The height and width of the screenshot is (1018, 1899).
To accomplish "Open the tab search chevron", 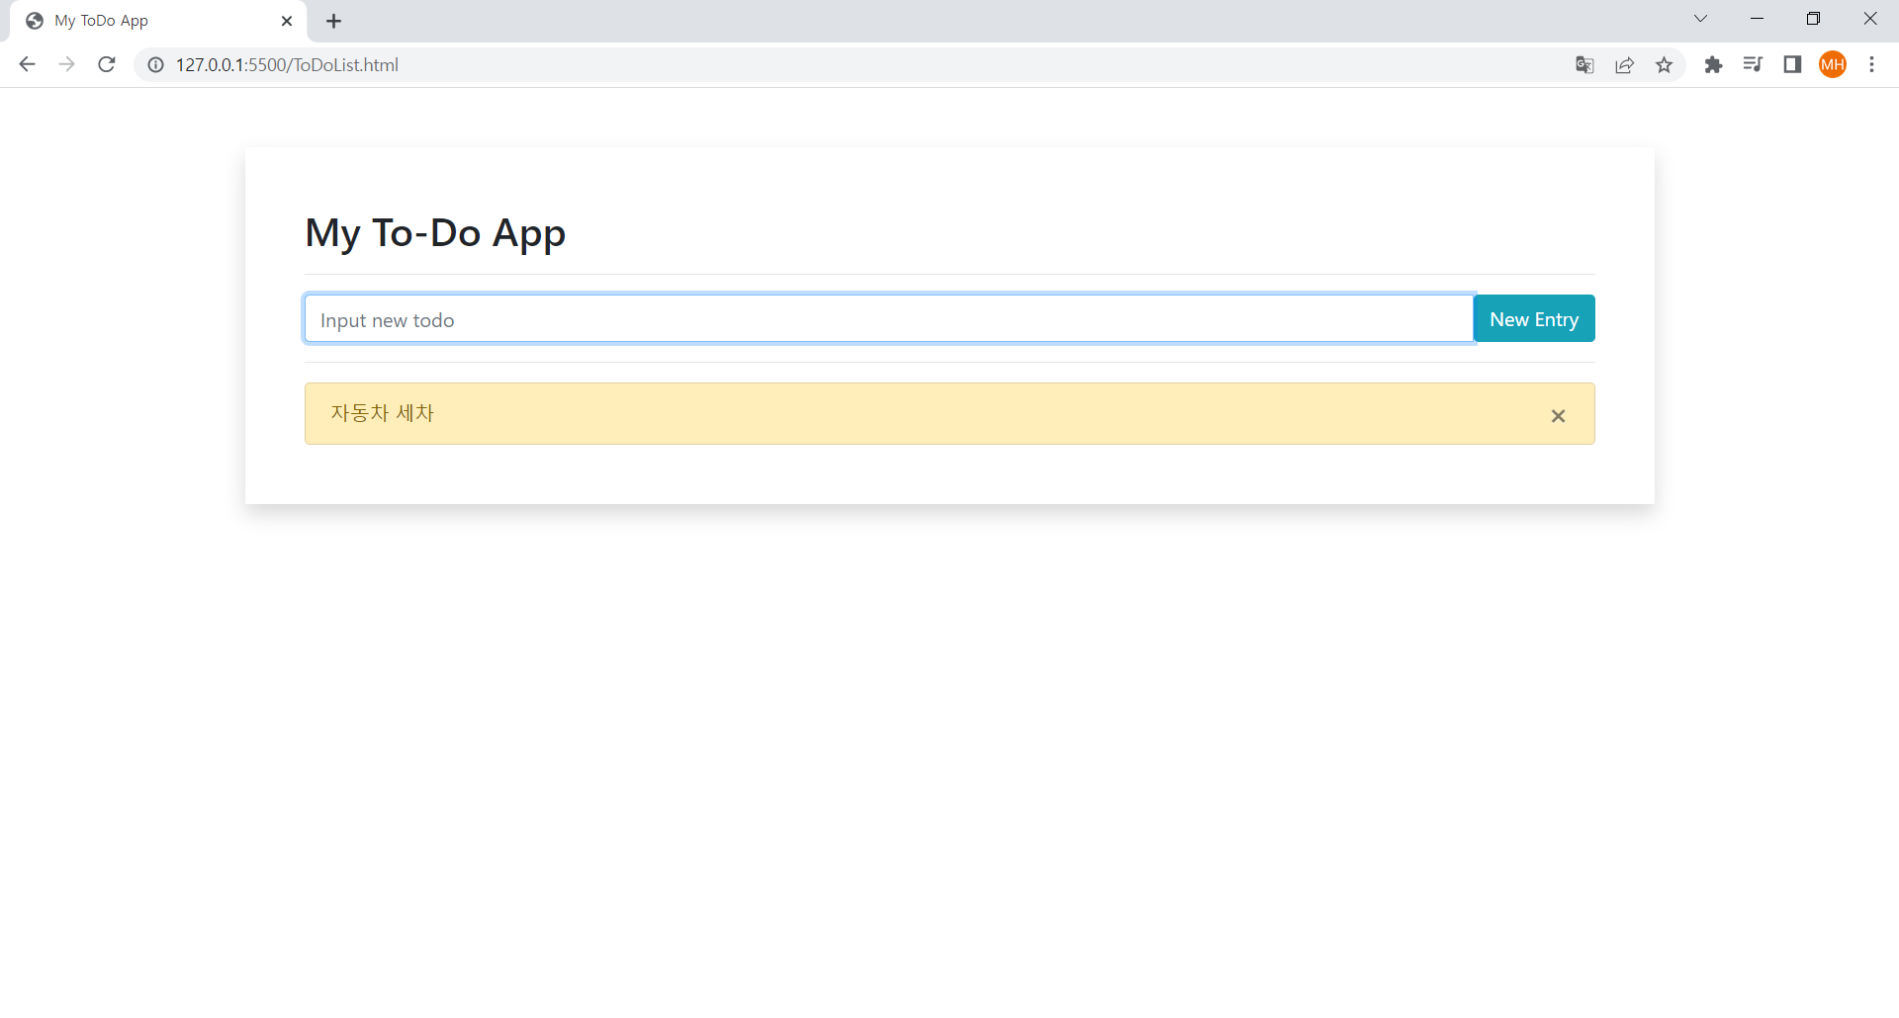I will 1700,18.
